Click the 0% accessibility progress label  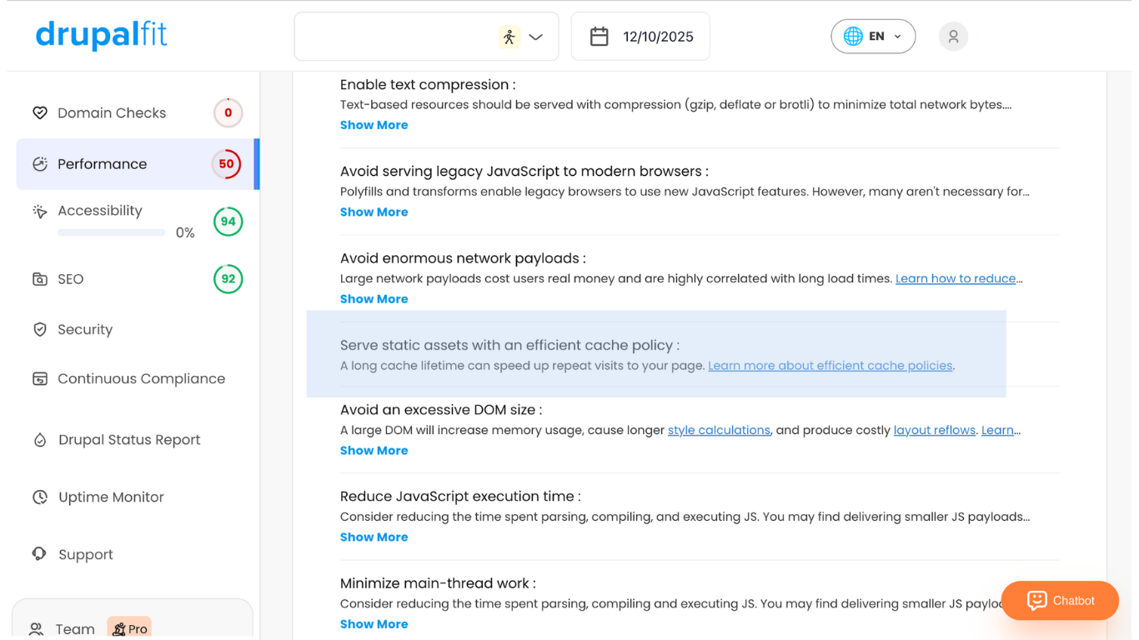[x=185, y=233]
